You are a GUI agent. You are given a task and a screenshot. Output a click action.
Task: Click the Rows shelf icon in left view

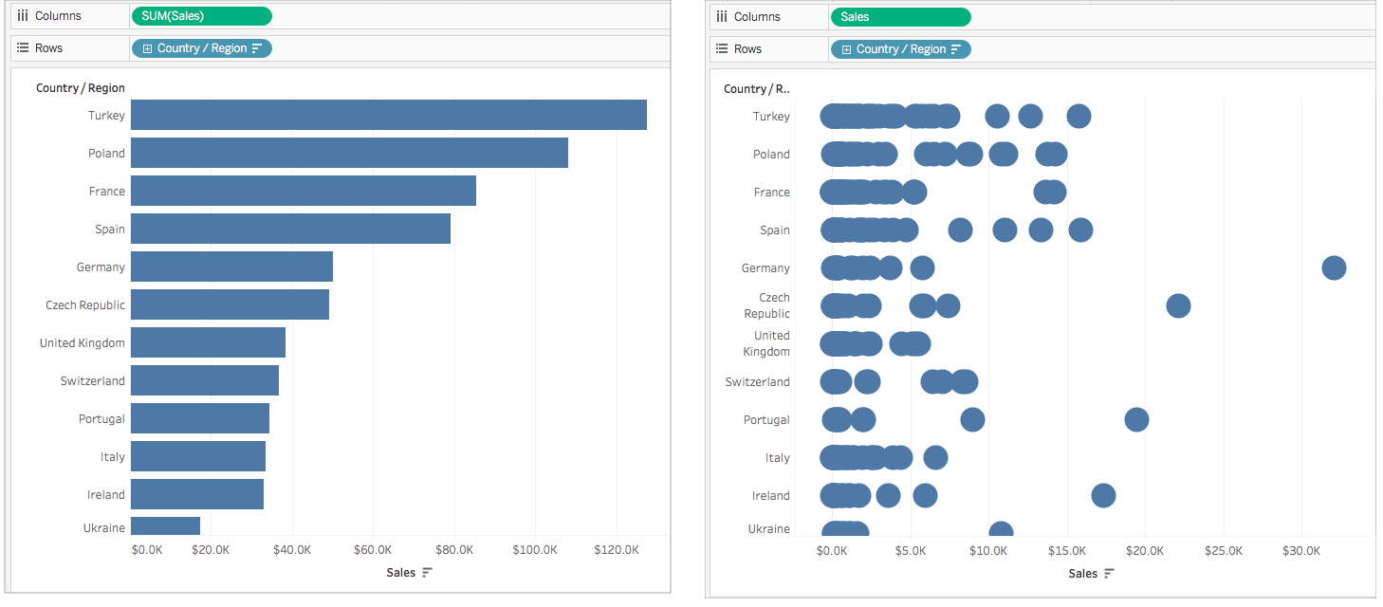(x=23, y=47)
